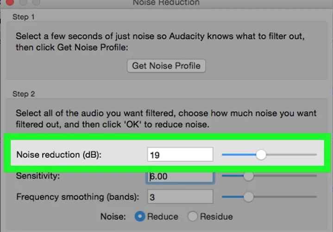The width and height of the screenshot is (333, 232).
Task: Click the Noise reduction slider filled blue portion
Action: point(239,155)
